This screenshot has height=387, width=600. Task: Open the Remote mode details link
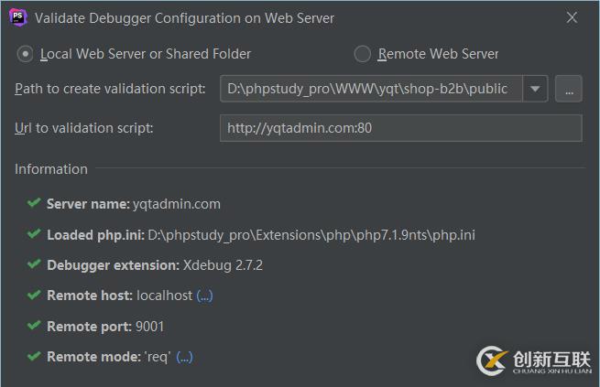point(184,357)
